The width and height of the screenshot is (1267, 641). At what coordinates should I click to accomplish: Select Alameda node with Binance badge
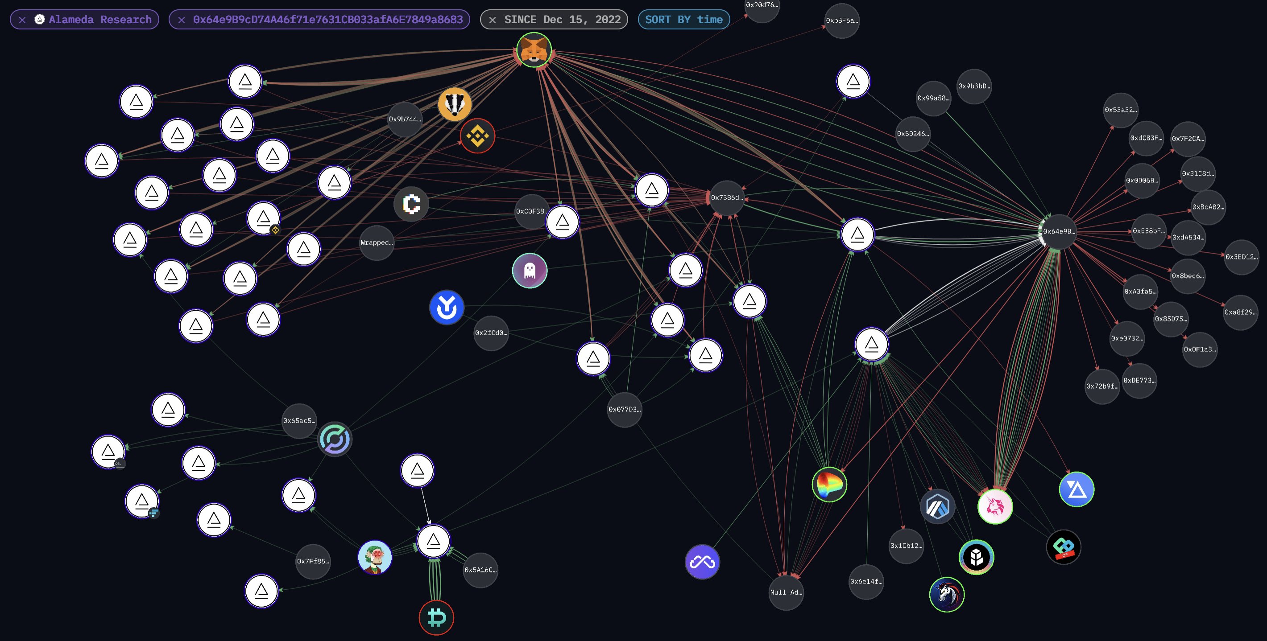pos(264,218)
